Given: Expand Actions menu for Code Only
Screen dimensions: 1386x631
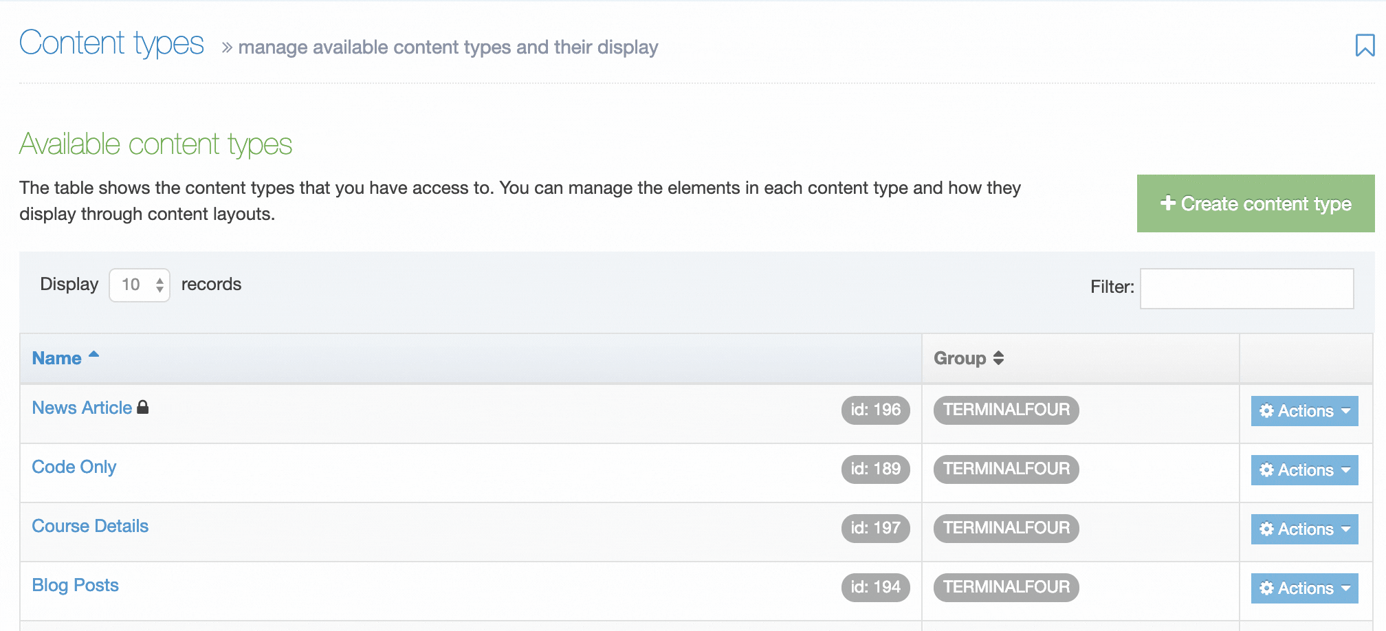Looking at the screenshot, I should (1304, 470).
